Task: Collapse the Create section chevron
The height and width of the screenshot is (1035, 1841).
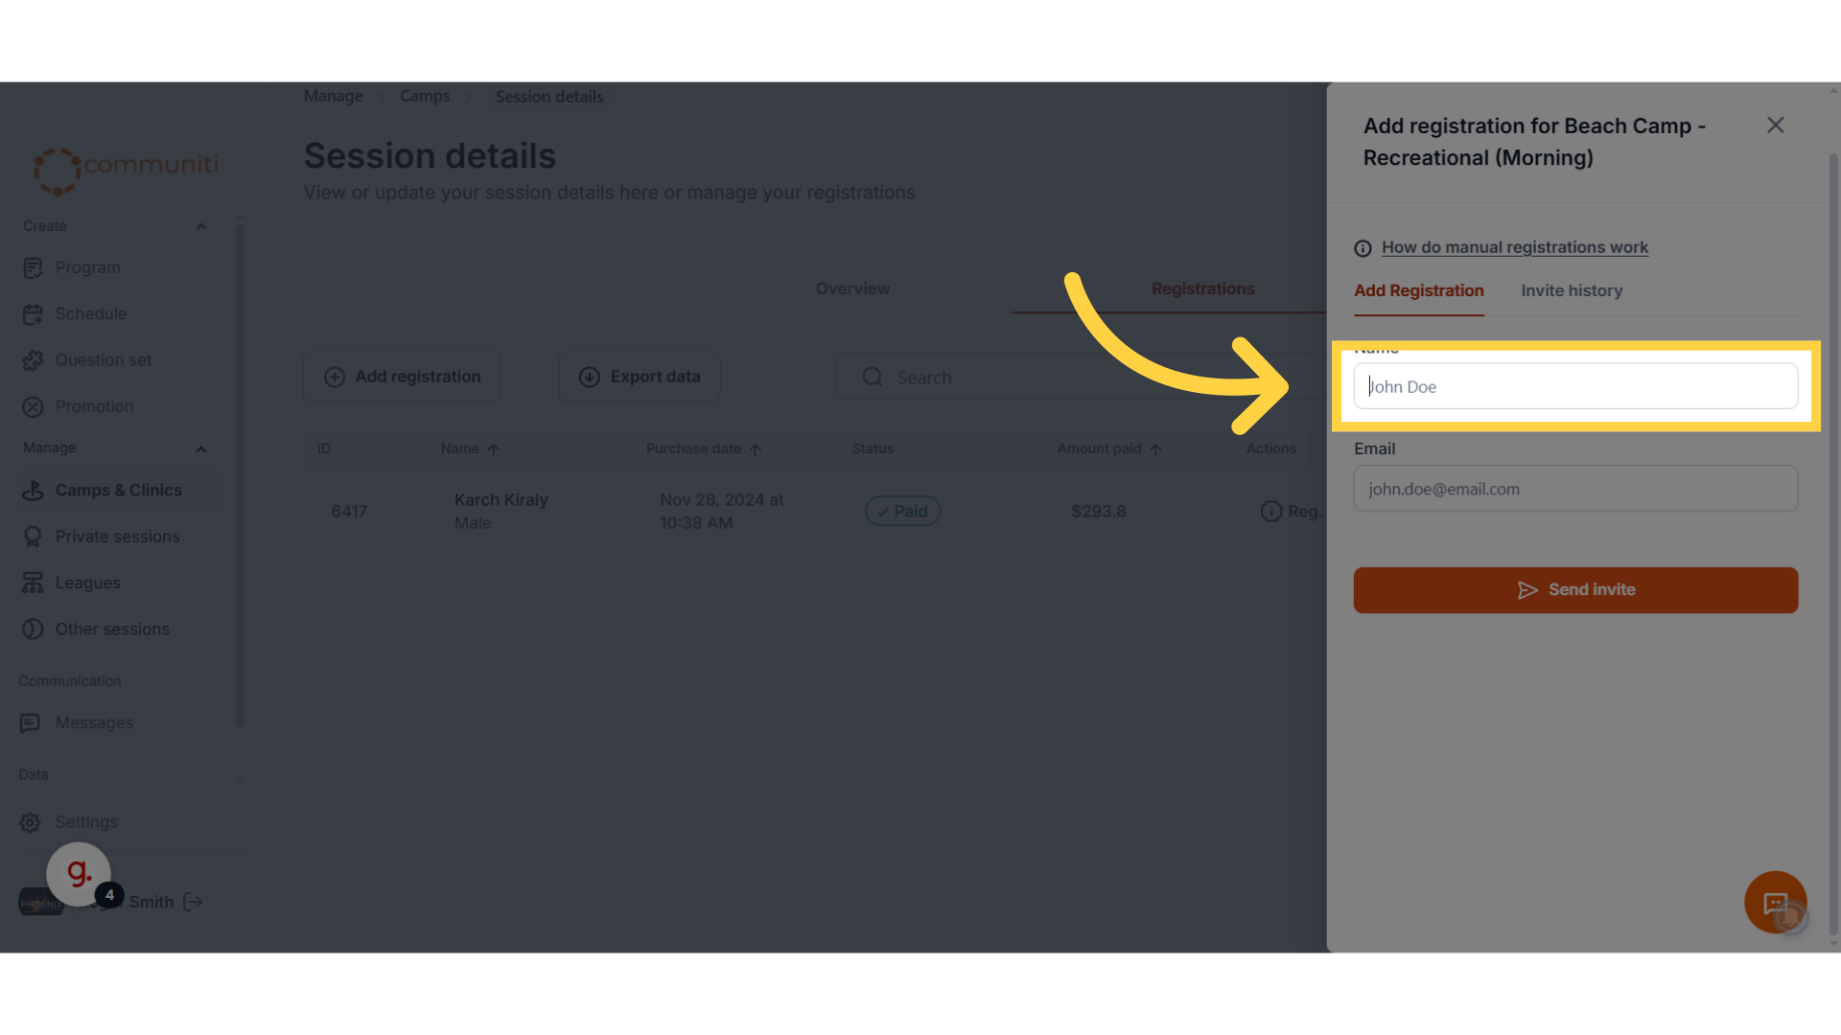Action: [x=201, y=227]
